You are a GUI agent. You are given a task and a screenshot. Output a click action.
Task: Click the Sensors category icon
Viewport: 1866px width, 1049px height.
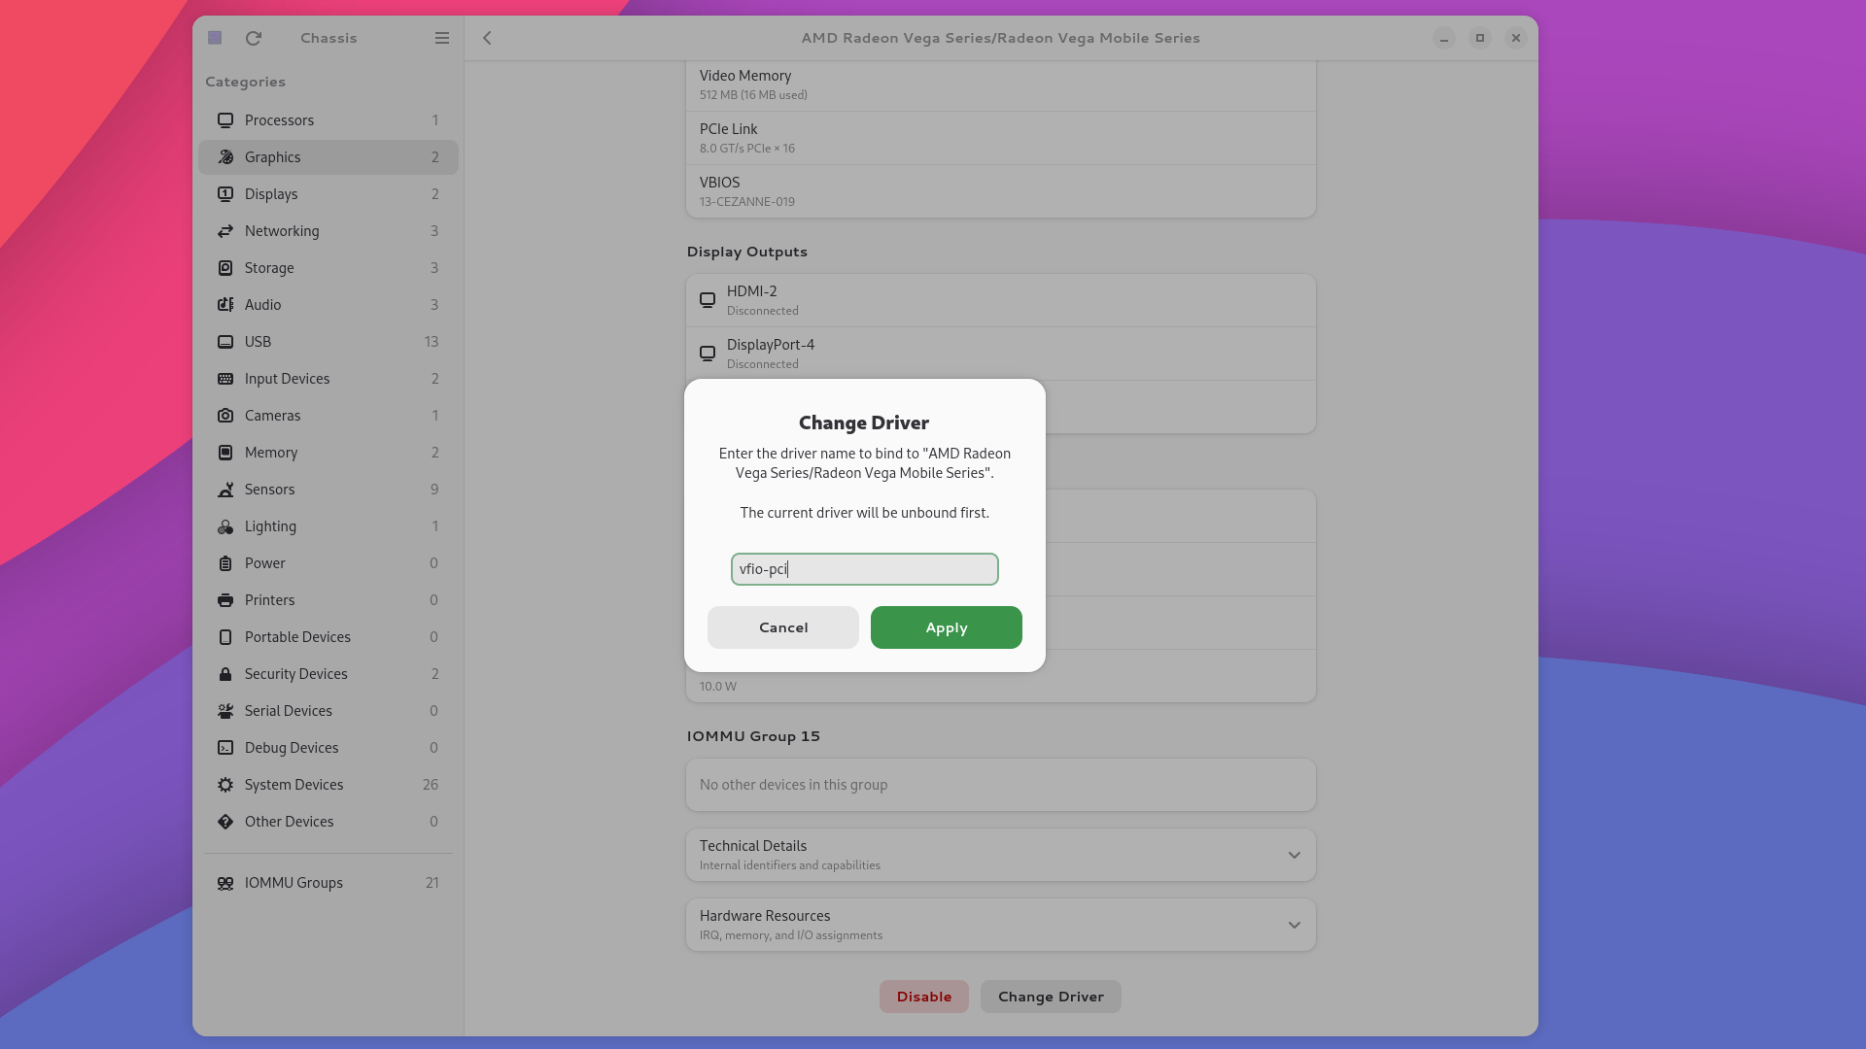point(225,490)
